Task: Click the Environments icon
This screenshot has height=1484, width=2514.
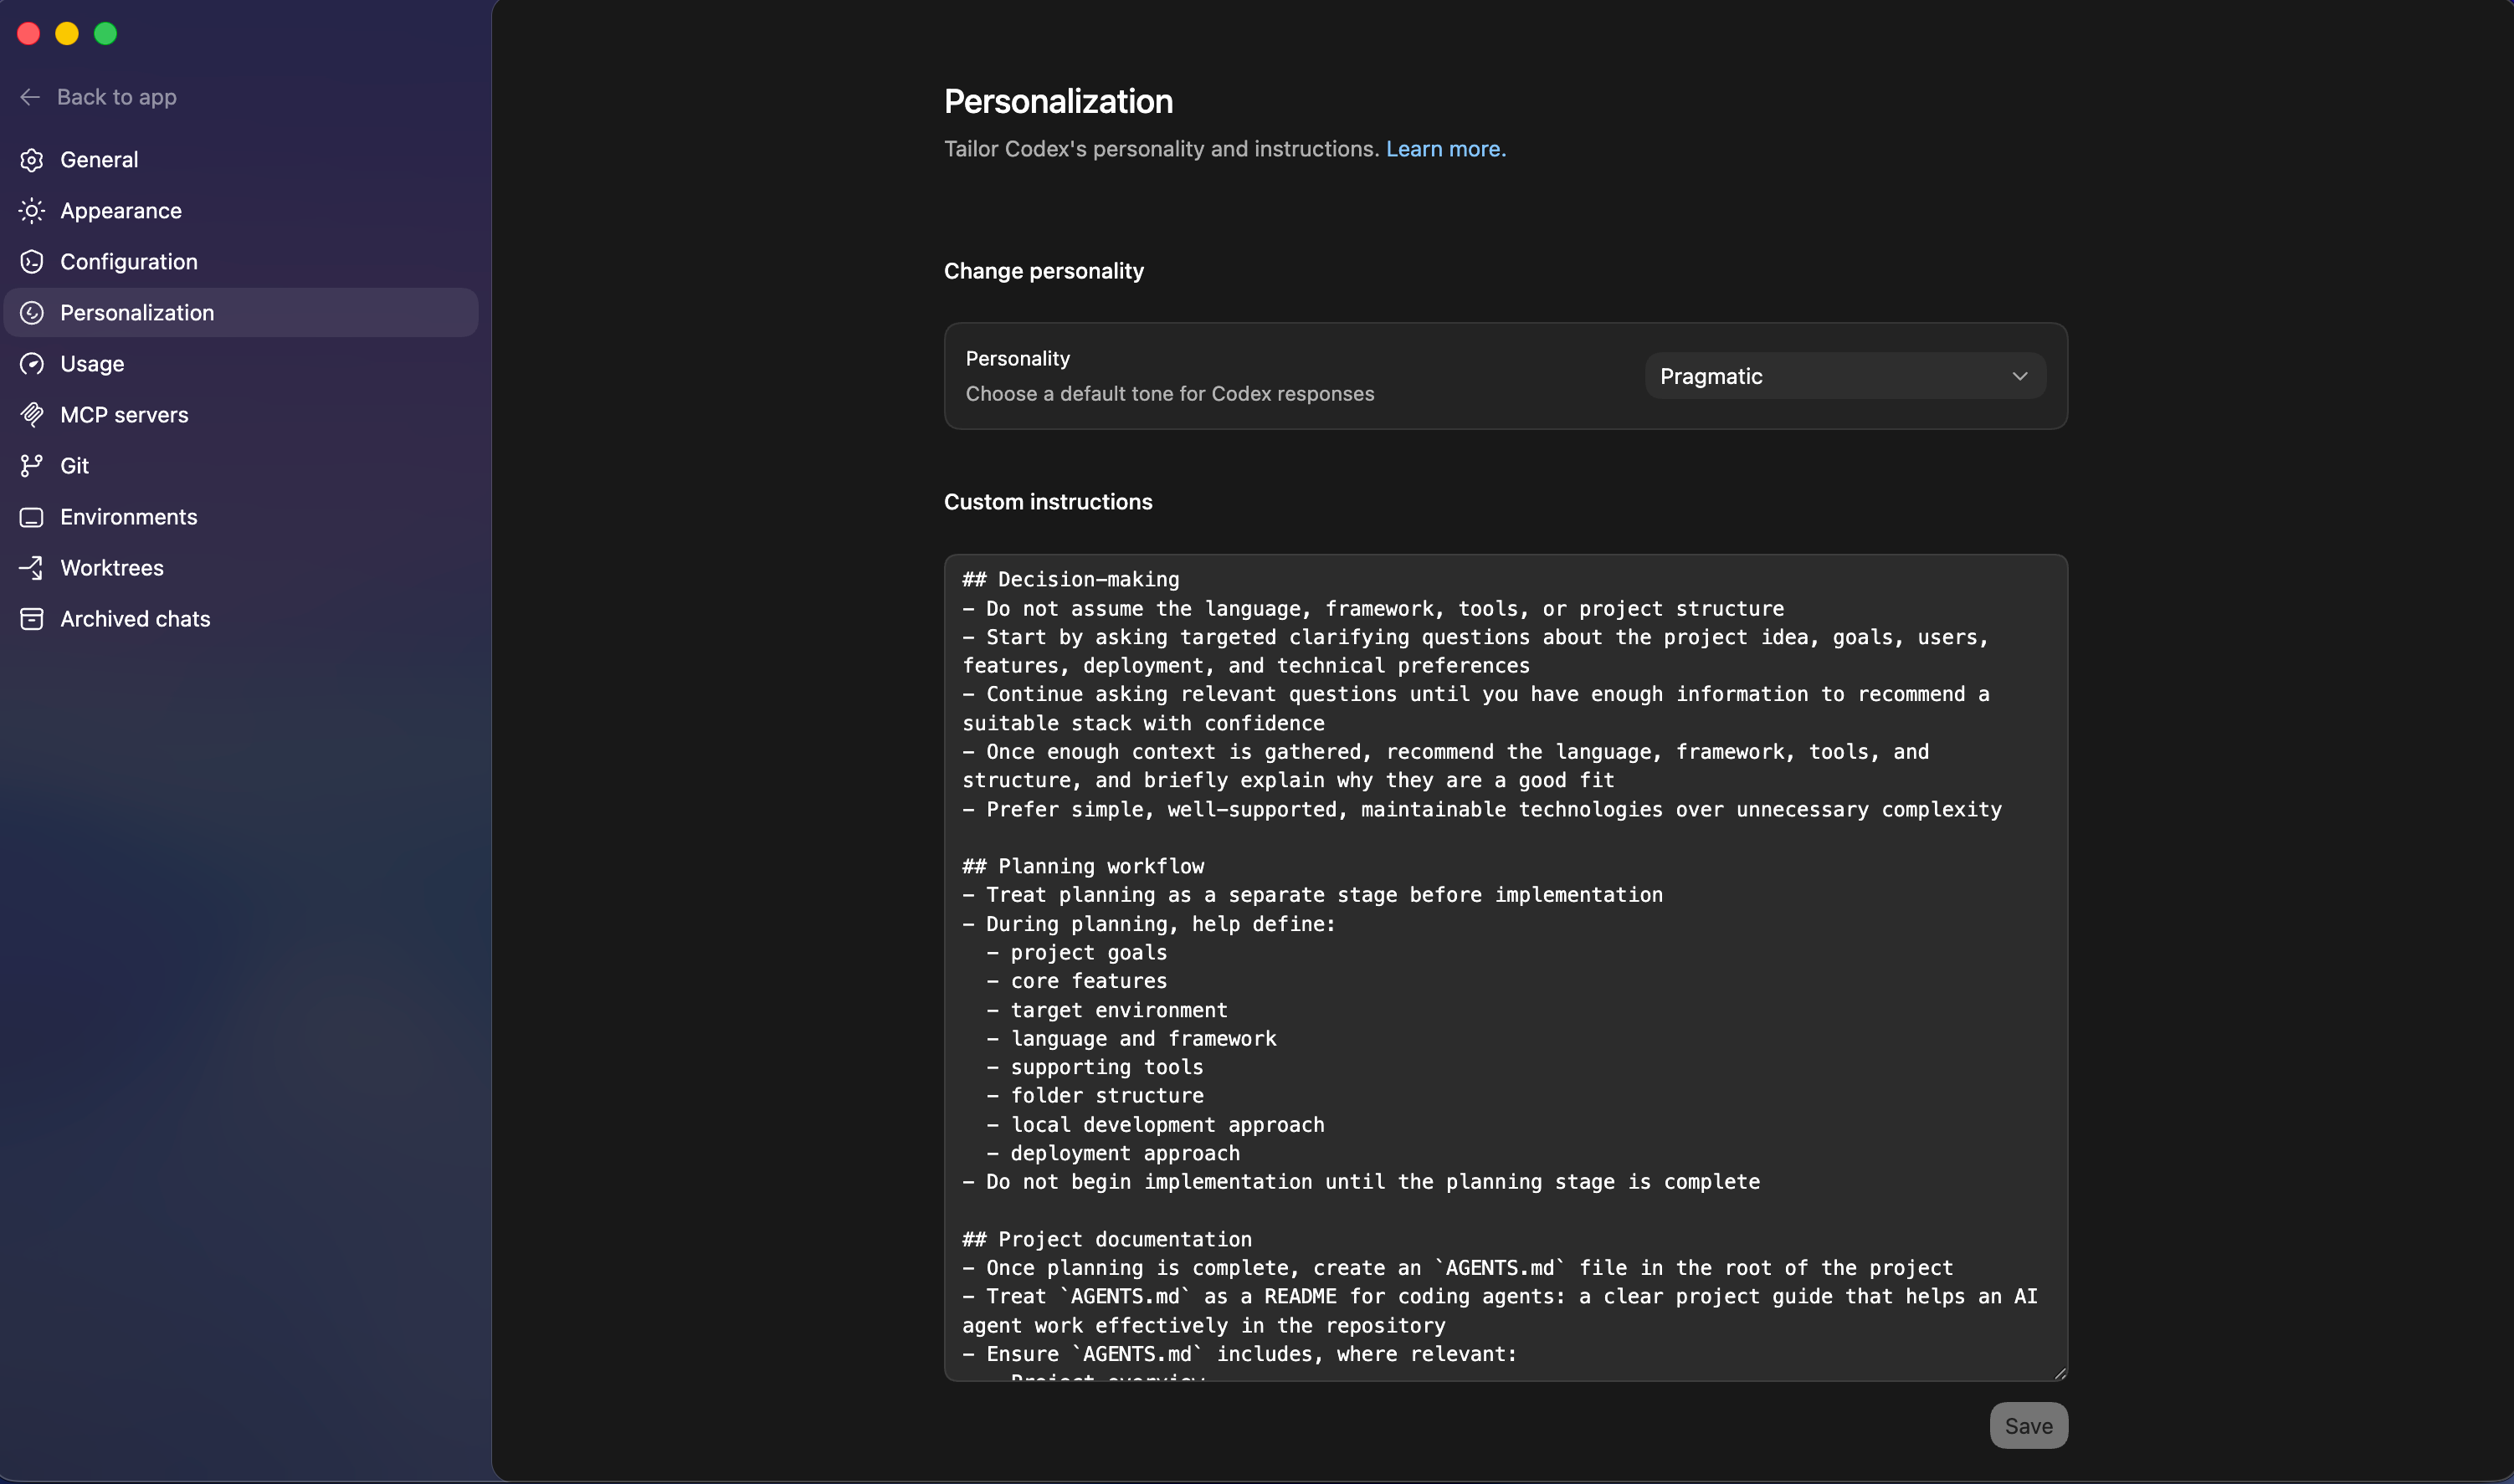Action: click(x=32, y=517)
